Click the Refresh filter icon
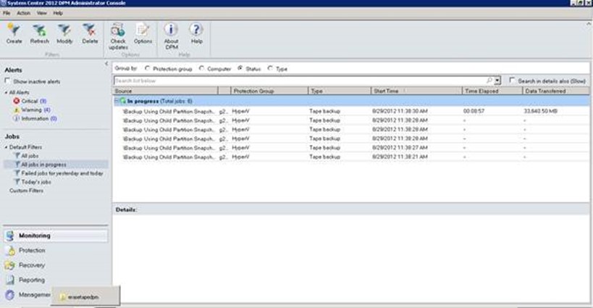The height and width of the screenshot is (308, 593). pyautogui.click(x=39, y=30)
